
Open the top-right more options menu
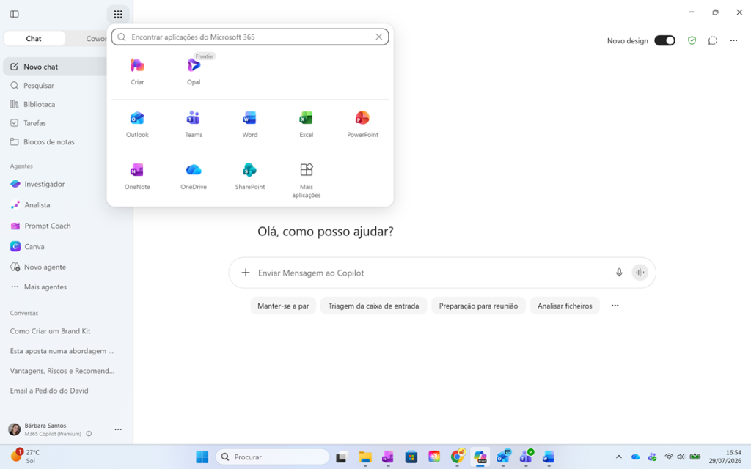[x=733, y=41]
